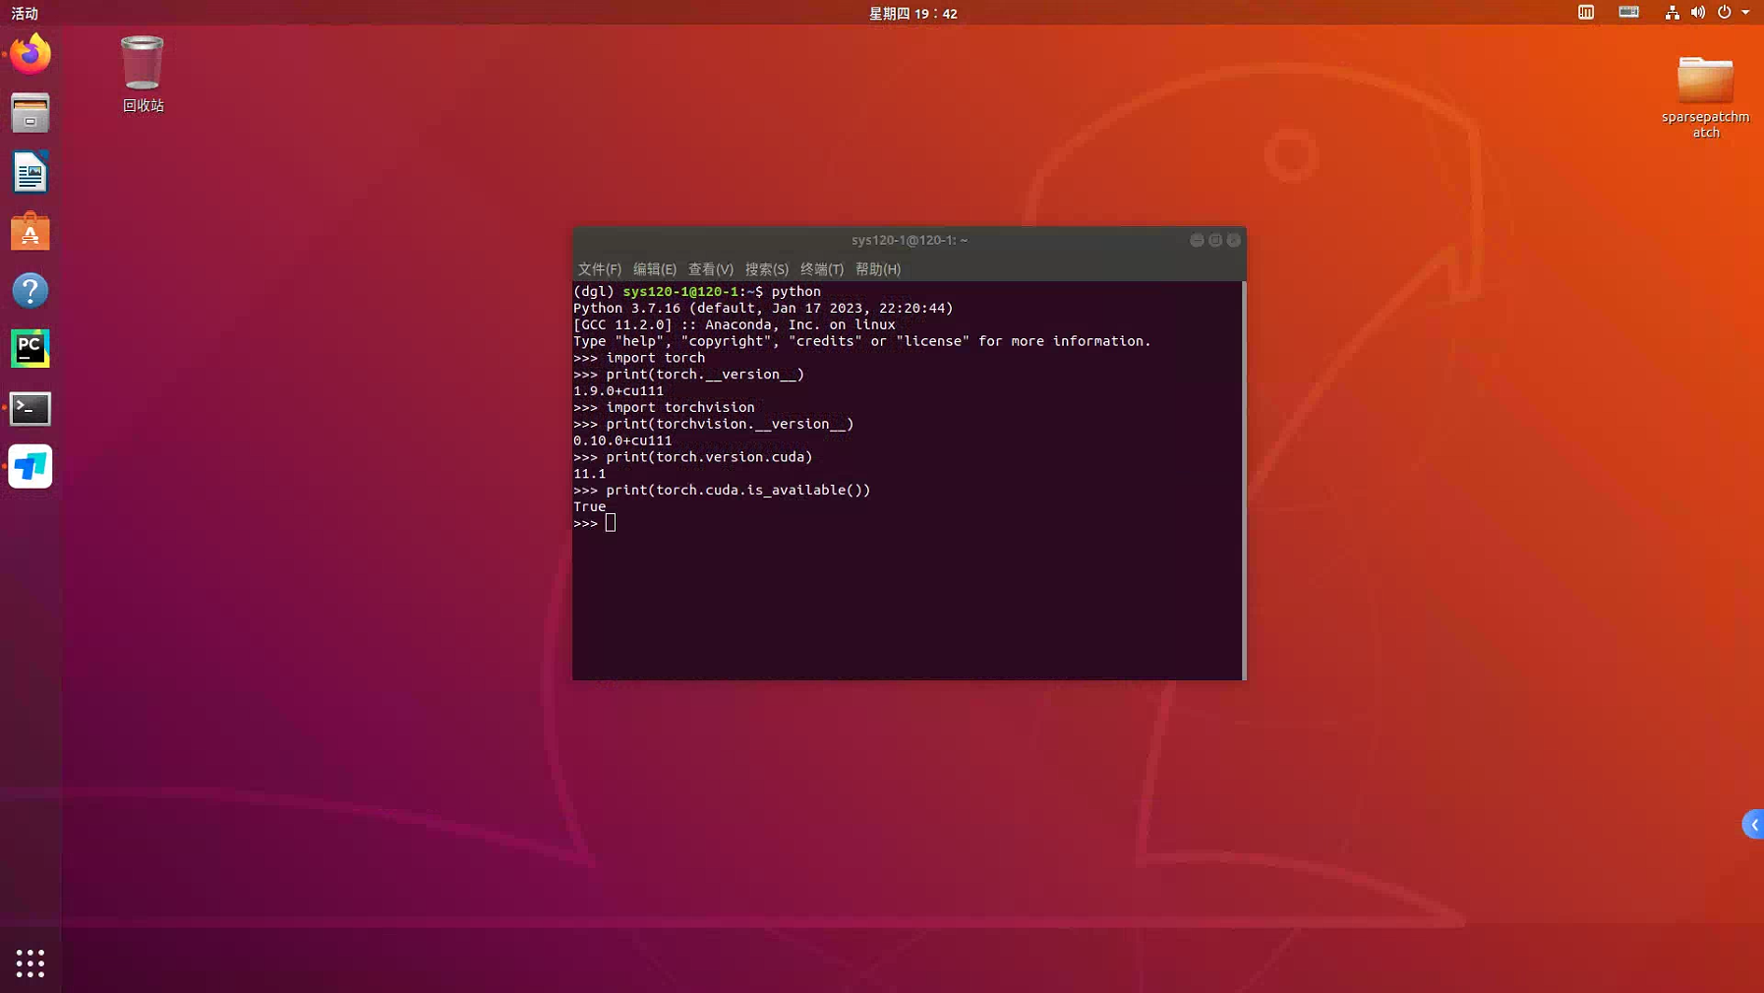
Task: Close the terminal window
Action: 1234,240
